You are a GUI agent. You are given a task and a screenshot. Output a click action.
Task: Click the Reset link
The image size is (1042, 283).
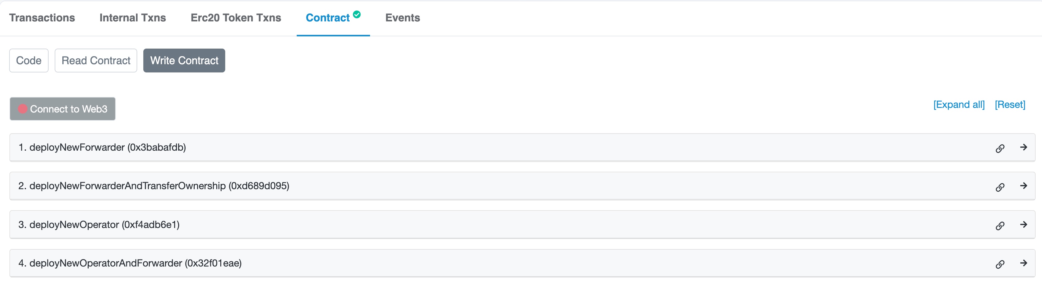(1010, 105)
